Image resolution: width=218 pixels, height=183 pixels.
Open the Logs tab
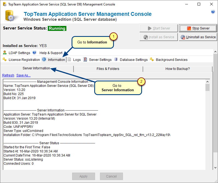(77, 60)
